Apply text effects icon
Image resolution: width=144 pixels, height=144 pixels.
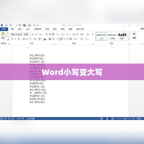(x=35, y=39)
